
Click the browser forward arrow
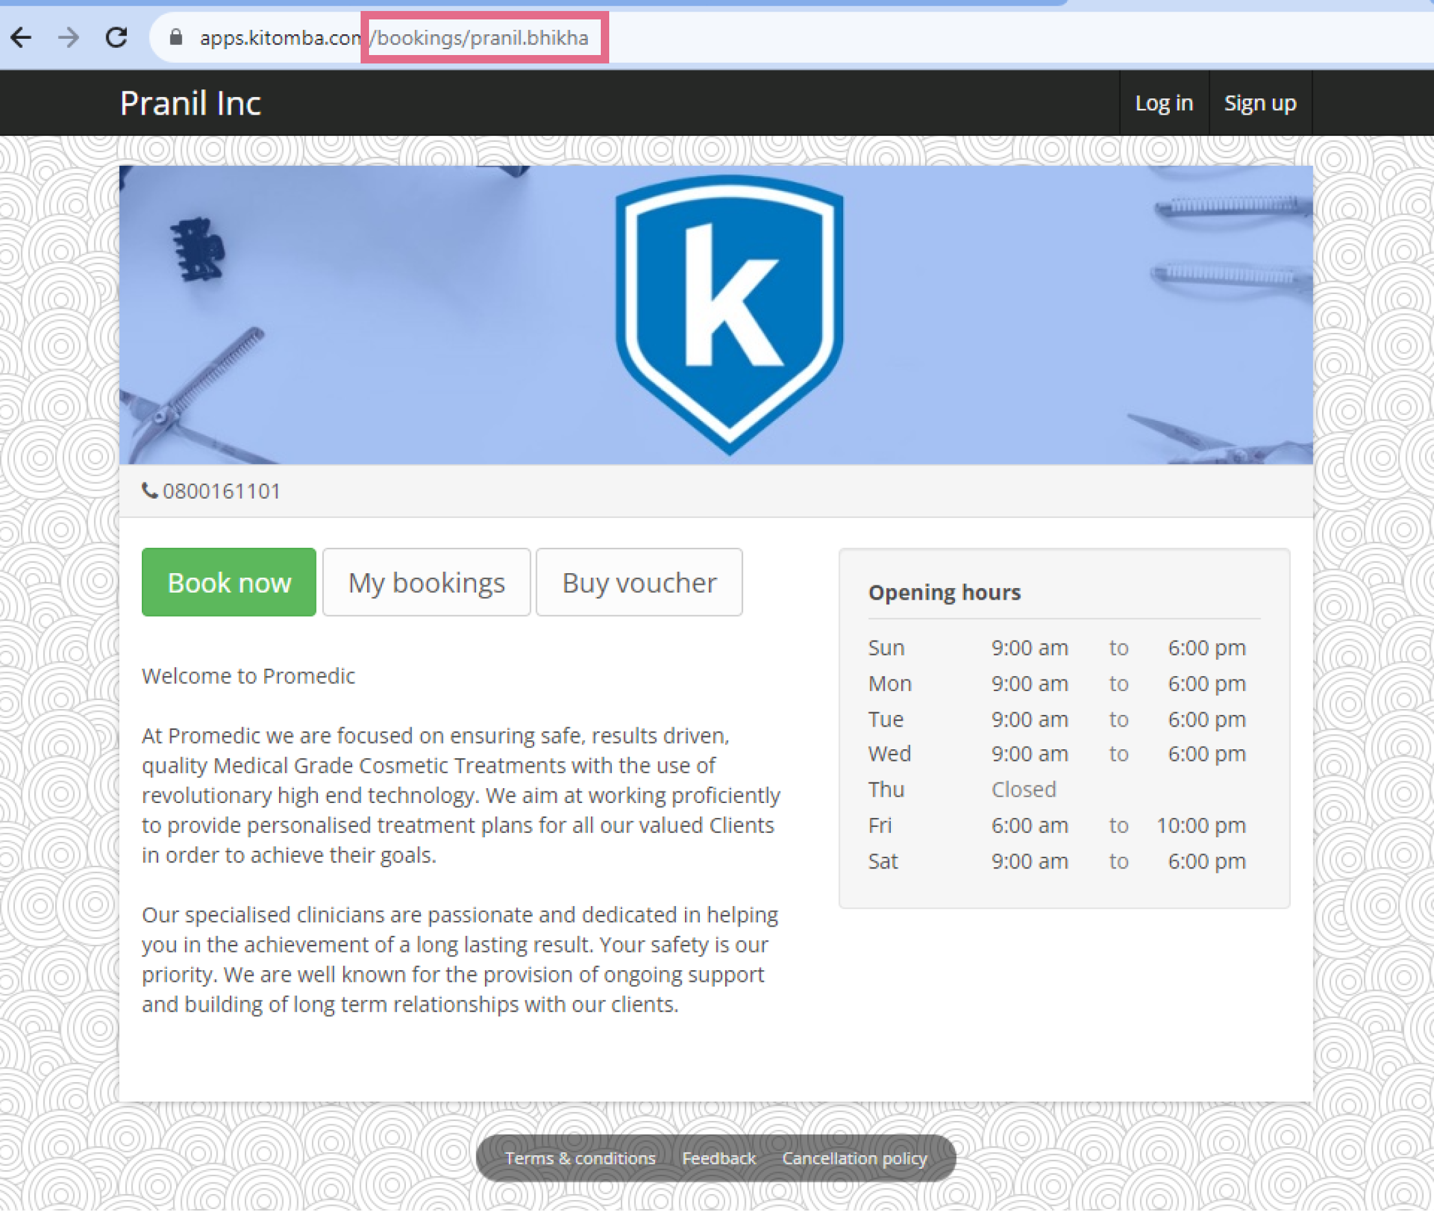[69, 37]
